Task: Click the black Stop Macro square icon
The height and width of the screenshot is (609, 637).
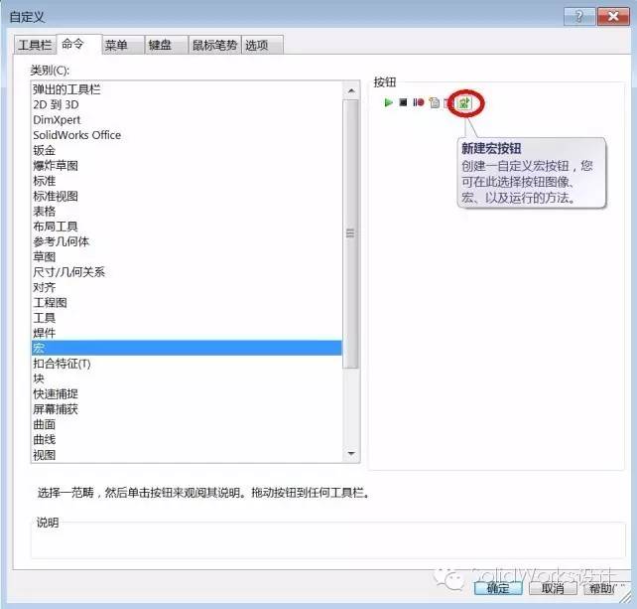Action: 403,102
